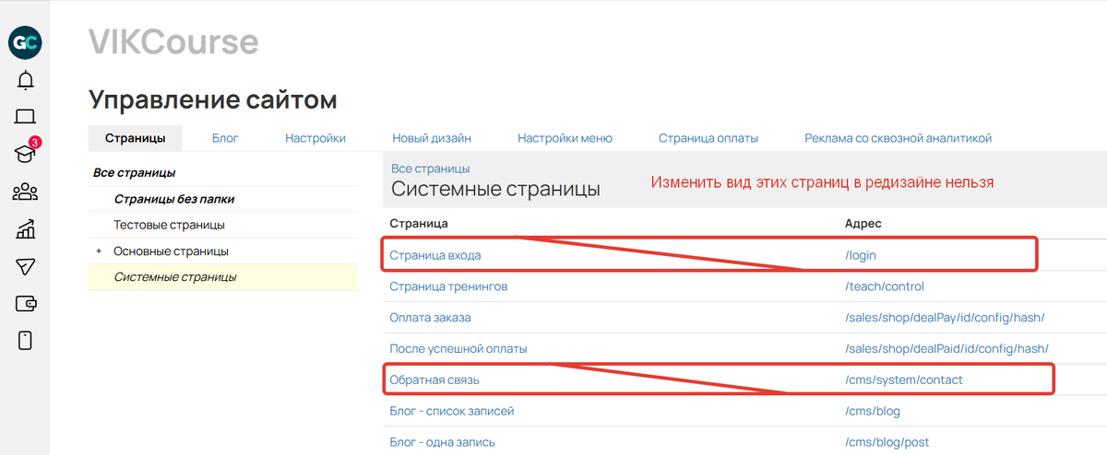Click the /cms/blog address link
This screenshot has width=1107, height=455.
click(873, 411)
